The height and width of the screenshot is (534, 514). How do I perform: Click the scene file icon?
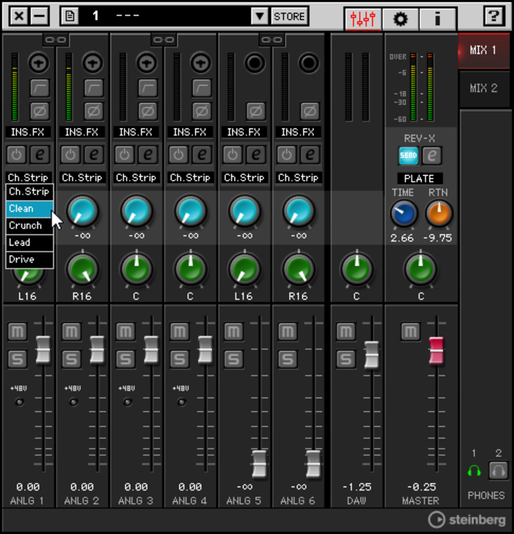tap(70, 16)
